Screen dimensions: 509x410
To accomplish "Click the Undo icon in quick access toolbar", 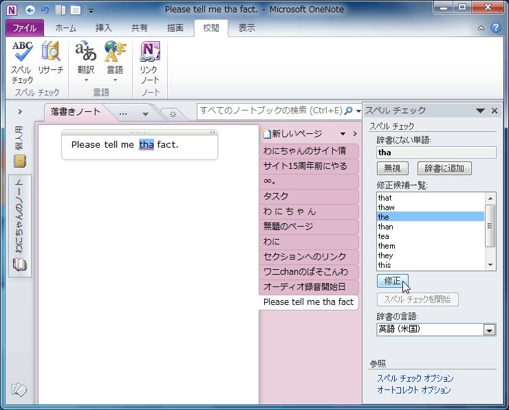I will point(45,10).
